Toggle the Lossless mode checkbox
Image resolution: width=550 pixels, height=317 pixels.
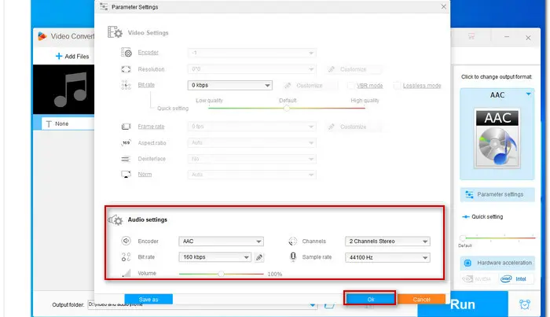click(x=396, y=85)
